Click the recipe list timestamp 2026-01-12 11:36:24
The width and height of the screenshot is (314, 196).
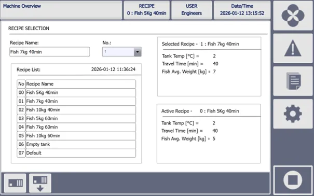(113, 69)
